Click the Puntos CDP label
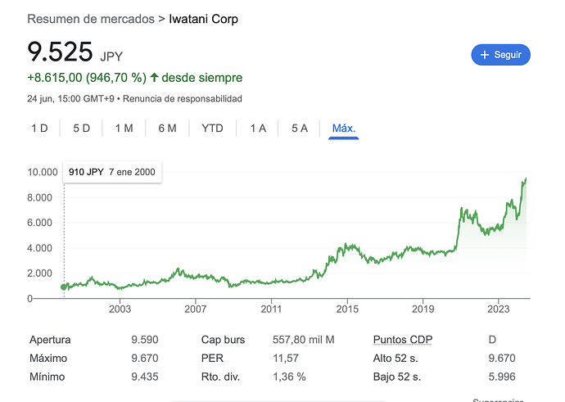 403,340
